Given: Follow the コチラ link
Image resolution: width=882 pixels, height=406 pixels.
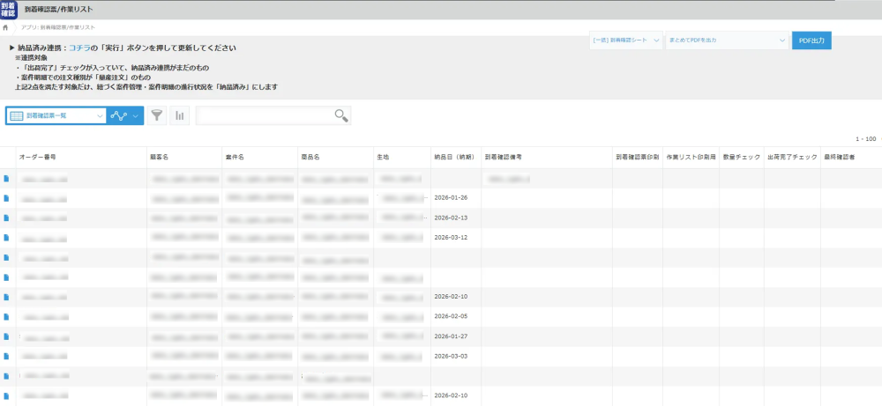Looking at the screenshot, I should click(x=79, y=48).
